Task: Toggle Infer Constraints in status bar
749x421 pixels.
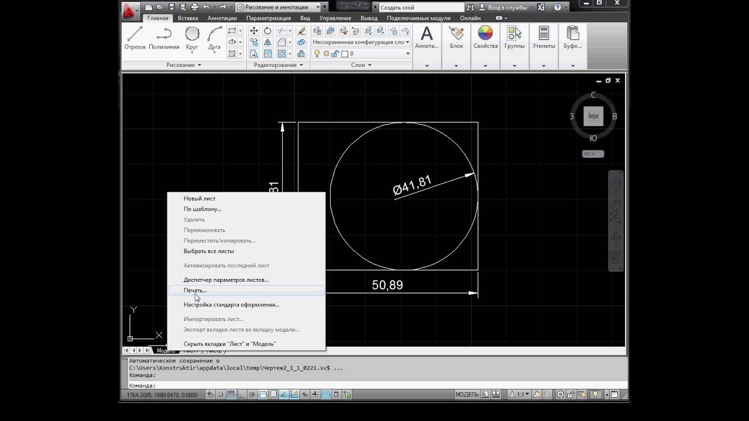Action: coord(210,395)
